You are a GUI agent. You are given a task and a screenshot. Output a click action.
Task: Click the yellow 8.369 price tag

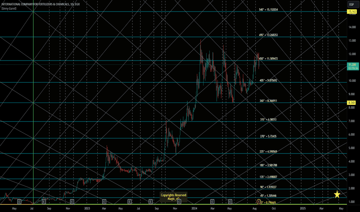pos(352,103)
